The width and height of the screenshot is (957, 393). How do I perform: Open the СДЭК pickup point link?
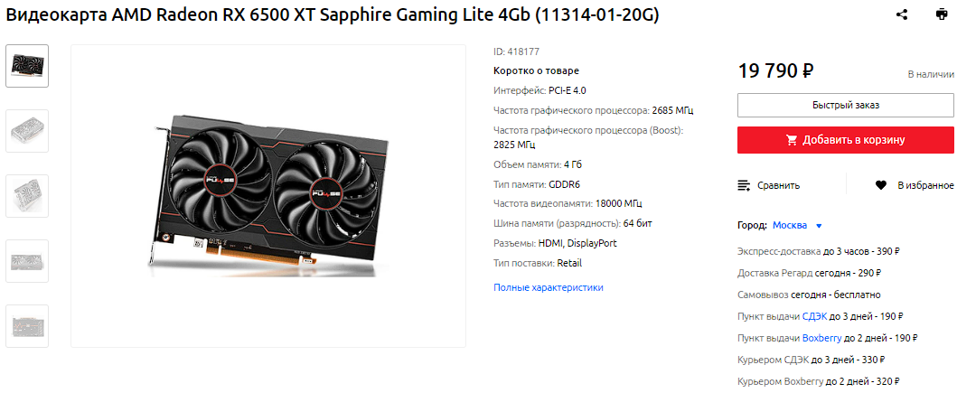pyautogui.click(x=815, y=316)
